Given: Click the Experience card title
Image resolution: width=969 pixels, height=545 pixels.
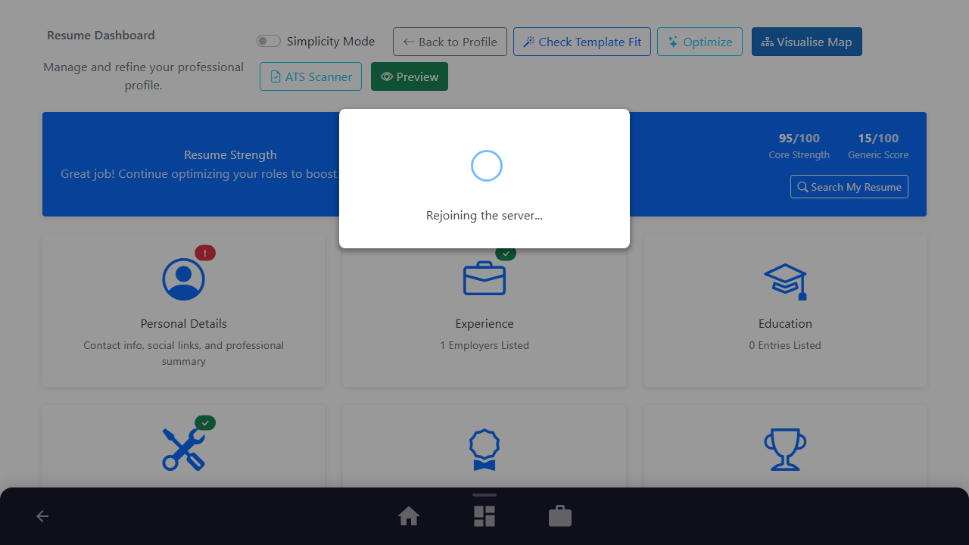Looking at the screenshot, I should tap(484, 323).
